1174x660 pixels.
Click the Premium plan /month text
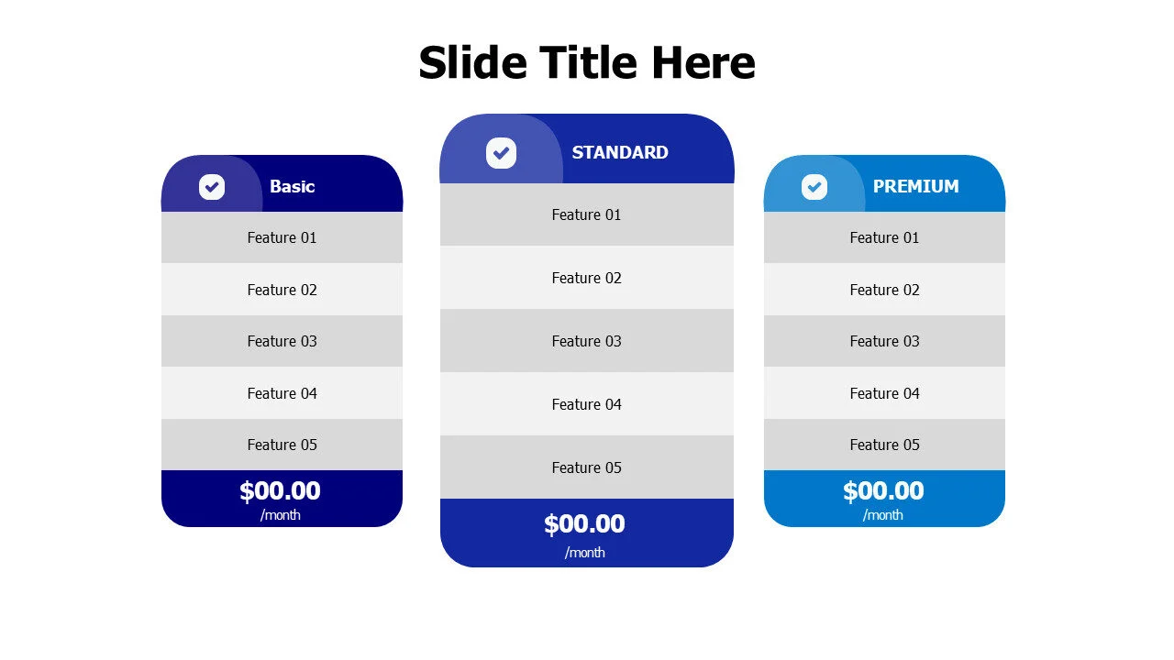(x=883, y=515)
